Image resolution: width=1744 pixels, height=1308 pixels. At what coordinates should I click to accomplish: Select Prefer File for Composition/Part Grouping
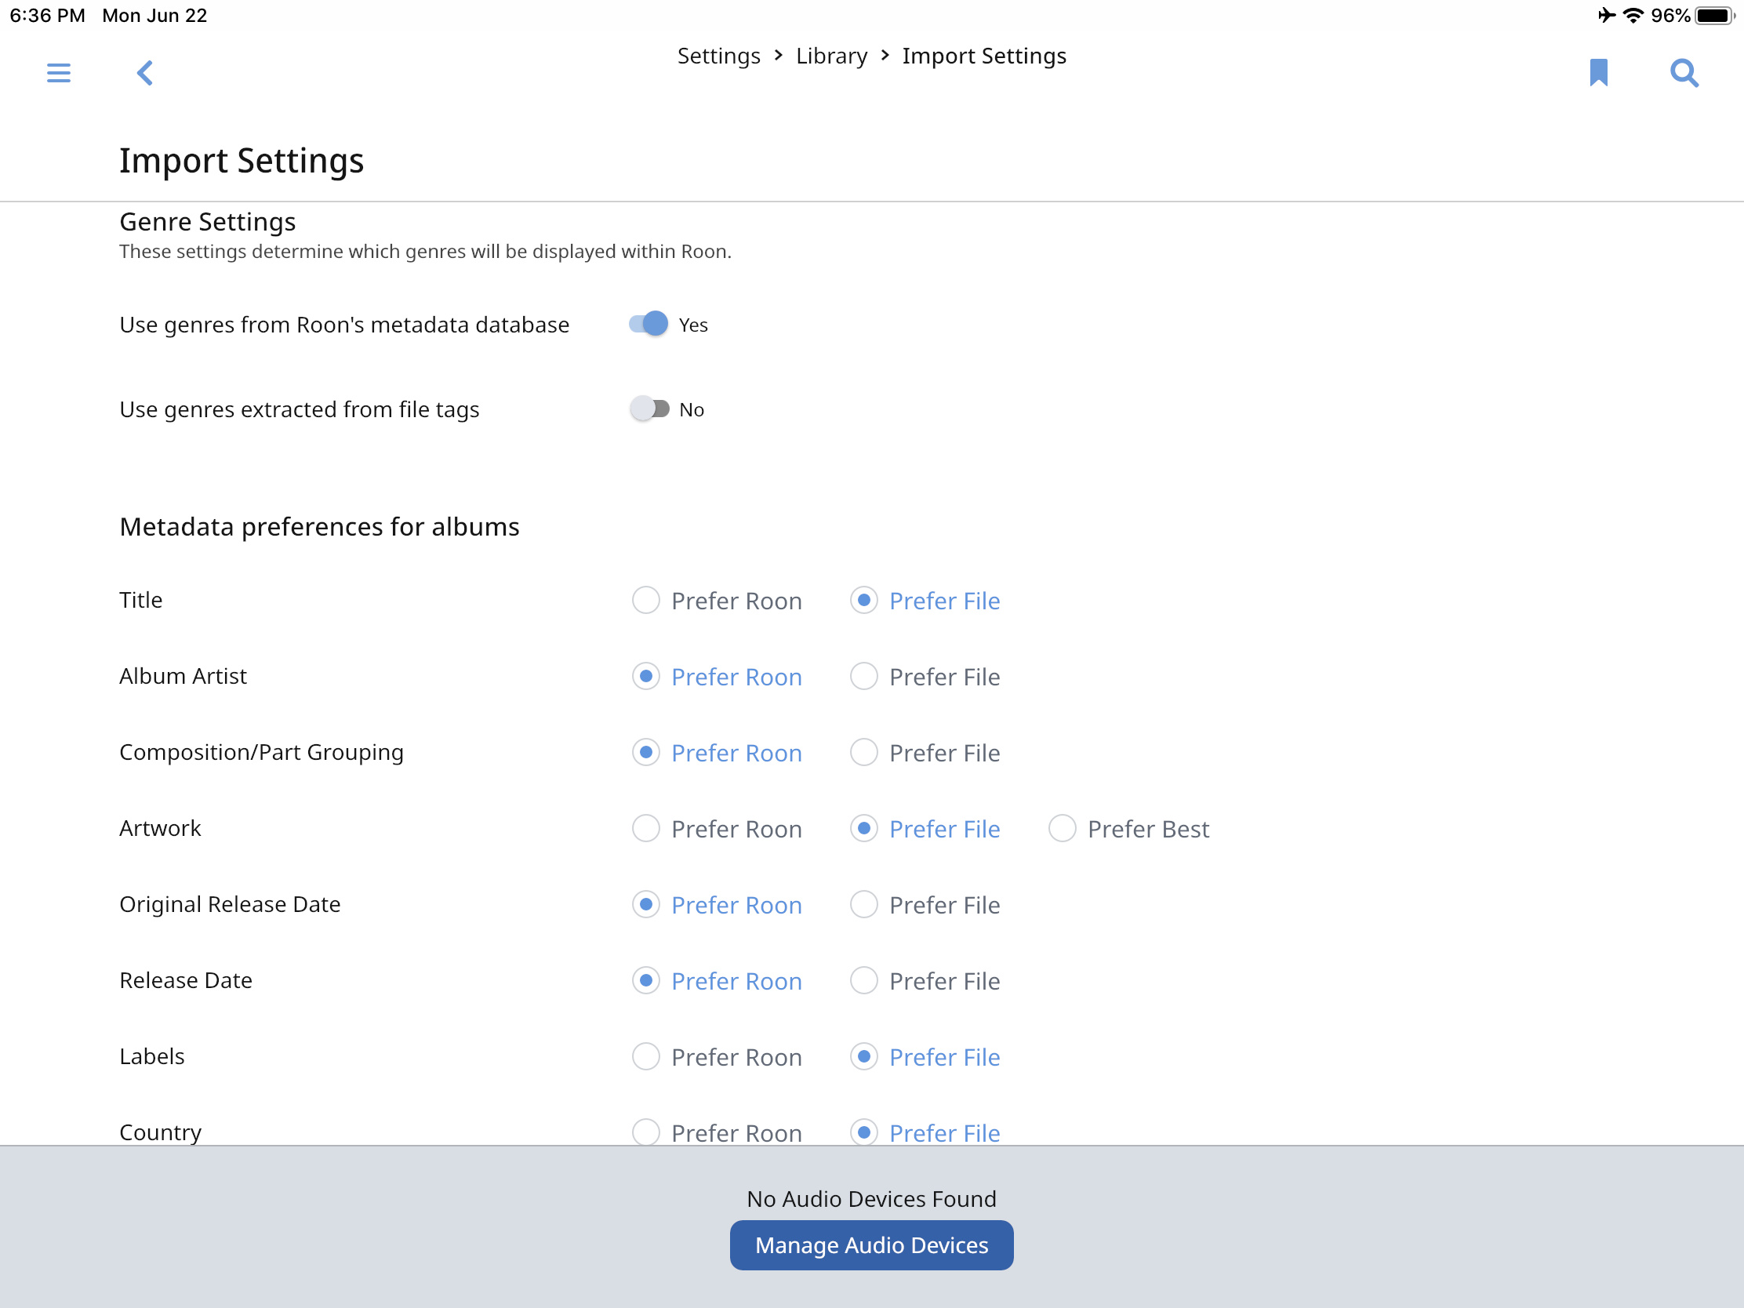pyautogui.click(x=925, y=753)
